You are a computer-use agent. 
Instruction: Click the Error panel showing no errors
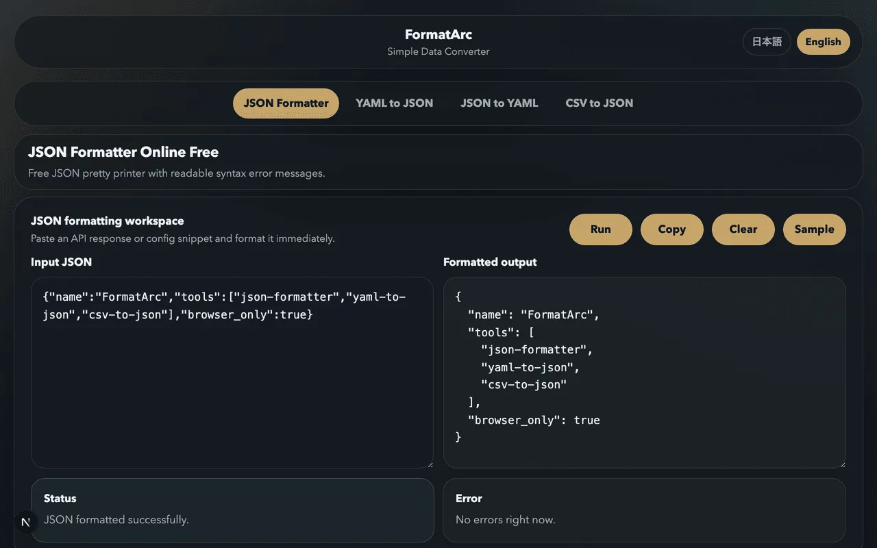(645, 510)
